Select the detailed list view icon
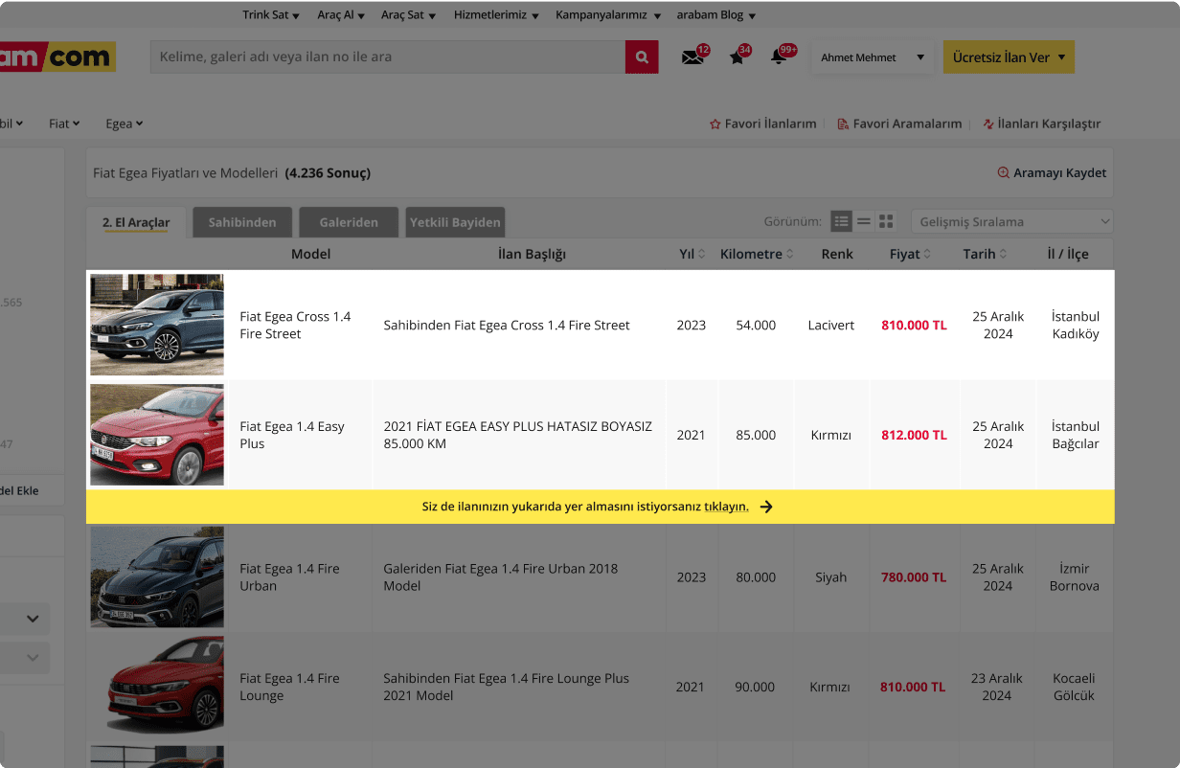This screenshot has width=1180, height=768. pyautogui.click(x=841, y=221)
